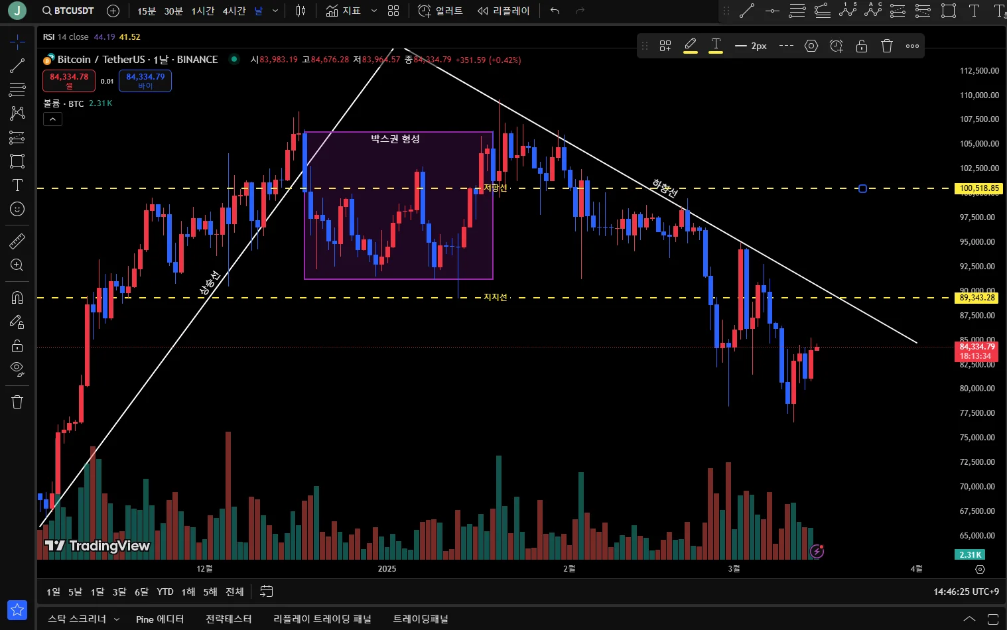Change the line color with the pencil swatch
This screenshot has width=1007, height=630.
(691, 46)
